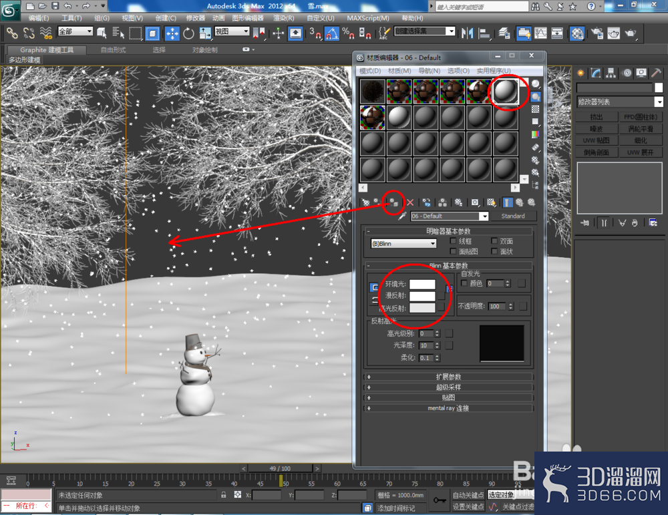Open the 渲染(R) menu
This screenshot has height=515, width=668.
pos(284,18)
